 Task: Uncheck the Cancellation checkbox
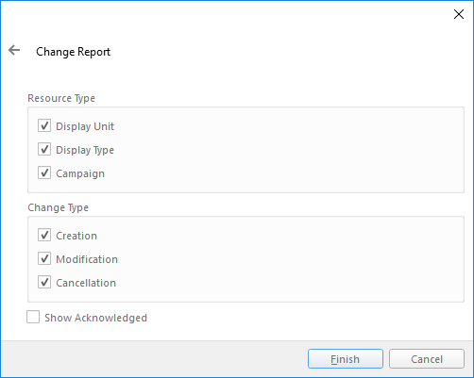[44, 282]
